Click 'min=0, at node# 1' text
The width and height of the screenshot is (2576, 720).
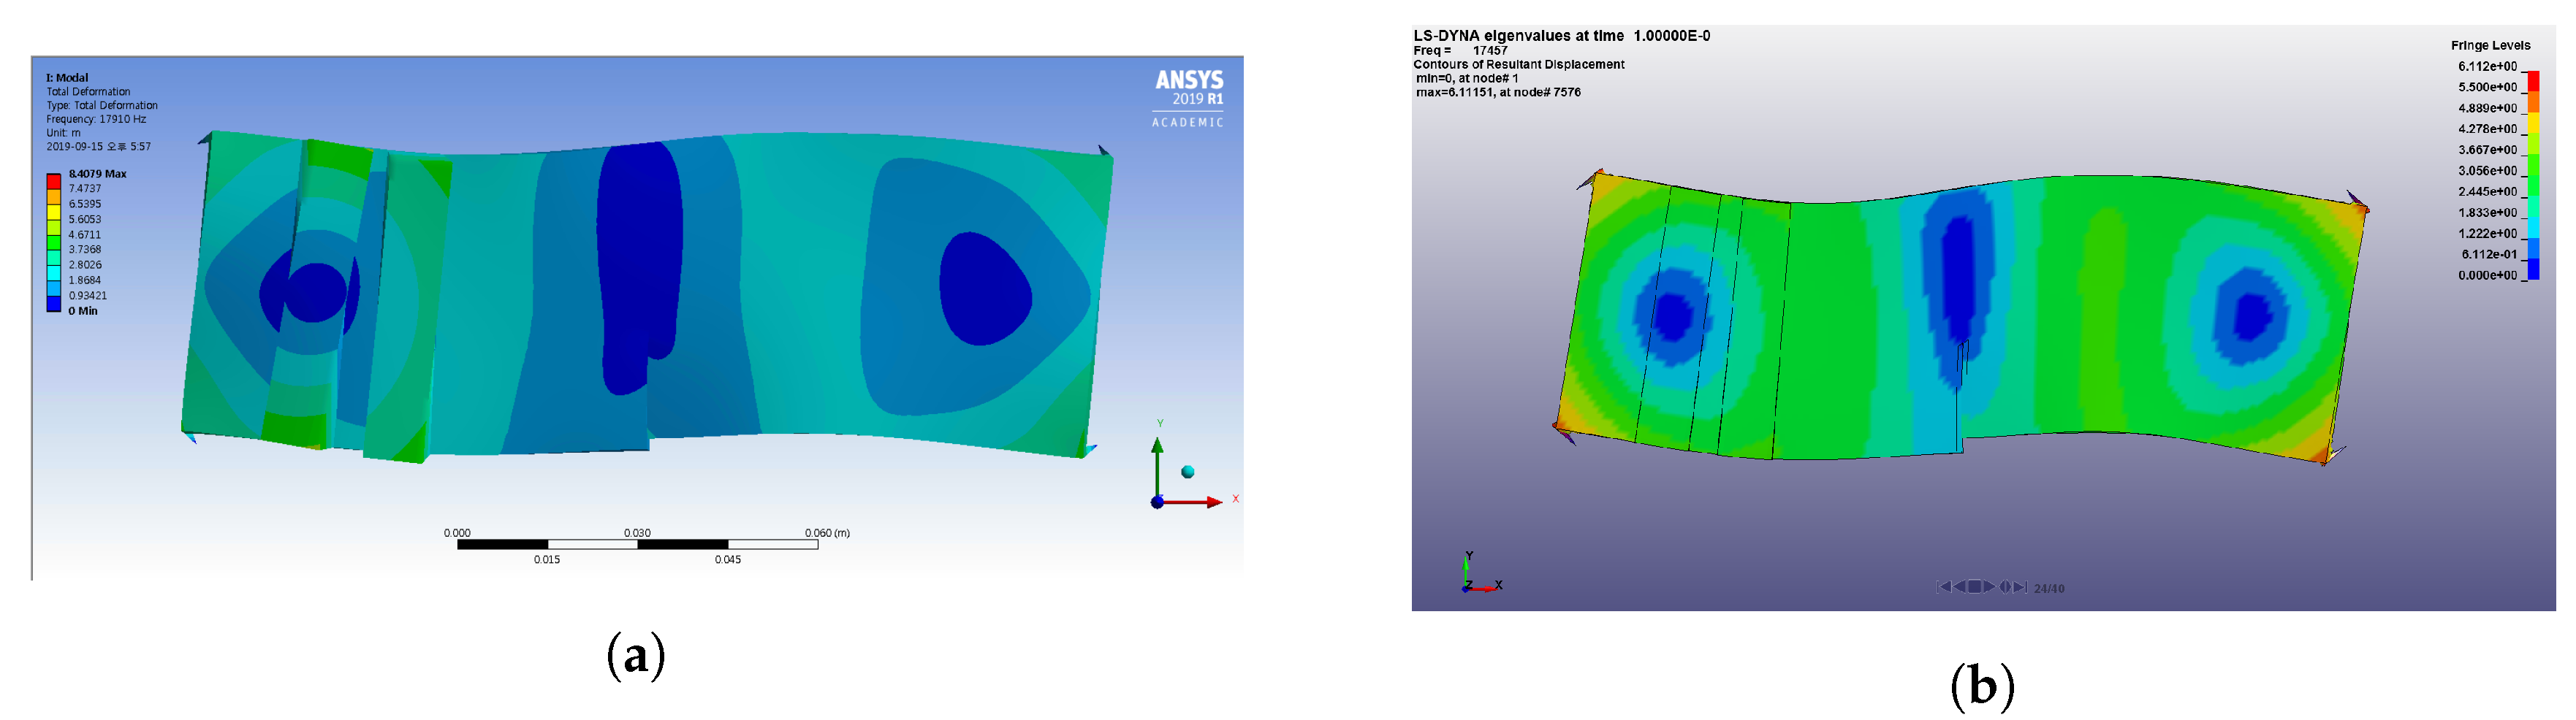[x=1466, y=78]
